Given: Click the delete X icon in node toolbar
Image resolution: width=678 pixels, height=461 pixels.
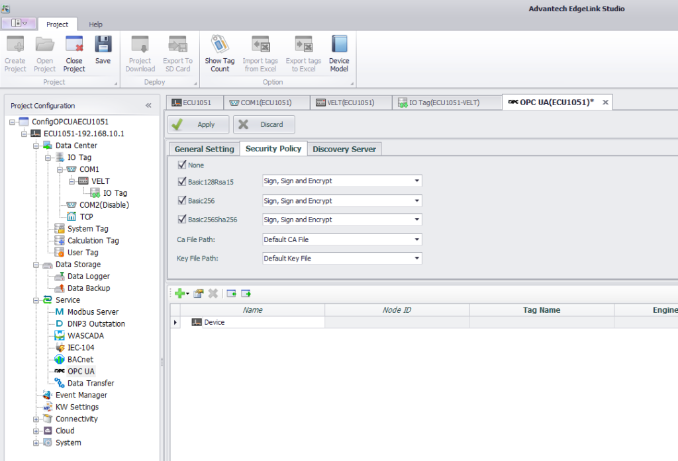Looking at the screenshot, I should [x=213, y=294].
